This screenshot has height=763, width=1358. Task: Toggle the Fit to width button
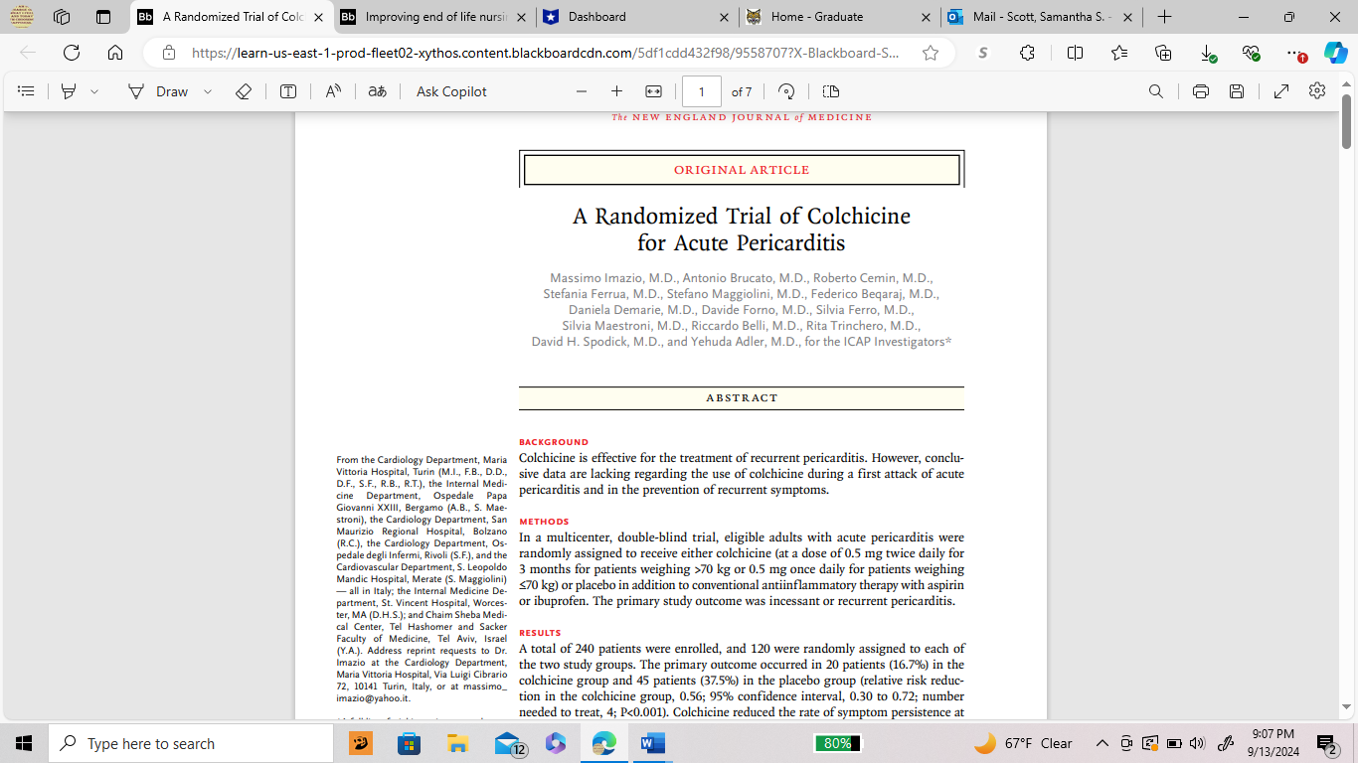tap(653, 91)
